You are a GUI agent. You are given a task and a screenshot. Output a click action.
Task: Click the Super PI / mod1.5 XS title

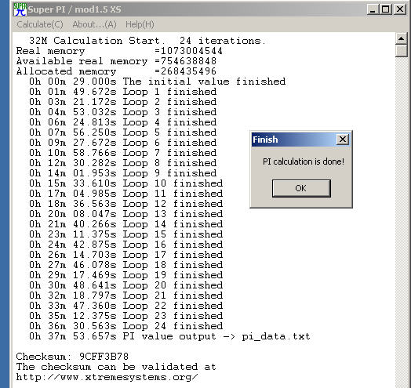pyautogui.click(x=75, y=9)
